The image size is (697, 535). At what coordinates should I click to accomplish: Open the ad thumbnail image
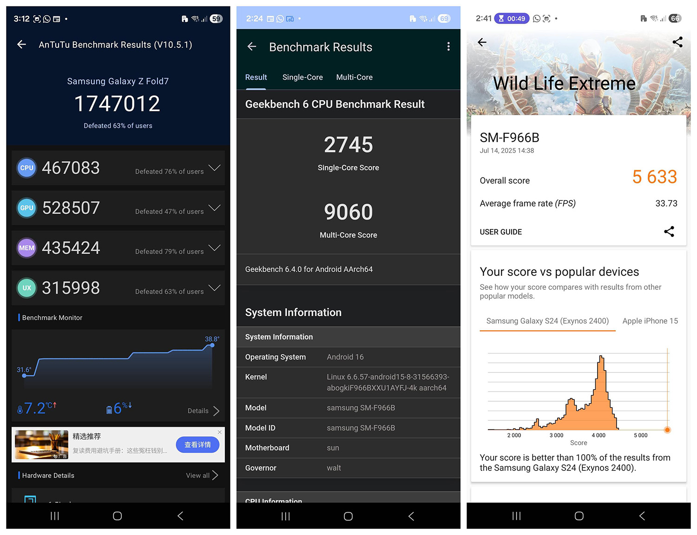point(42,445)
